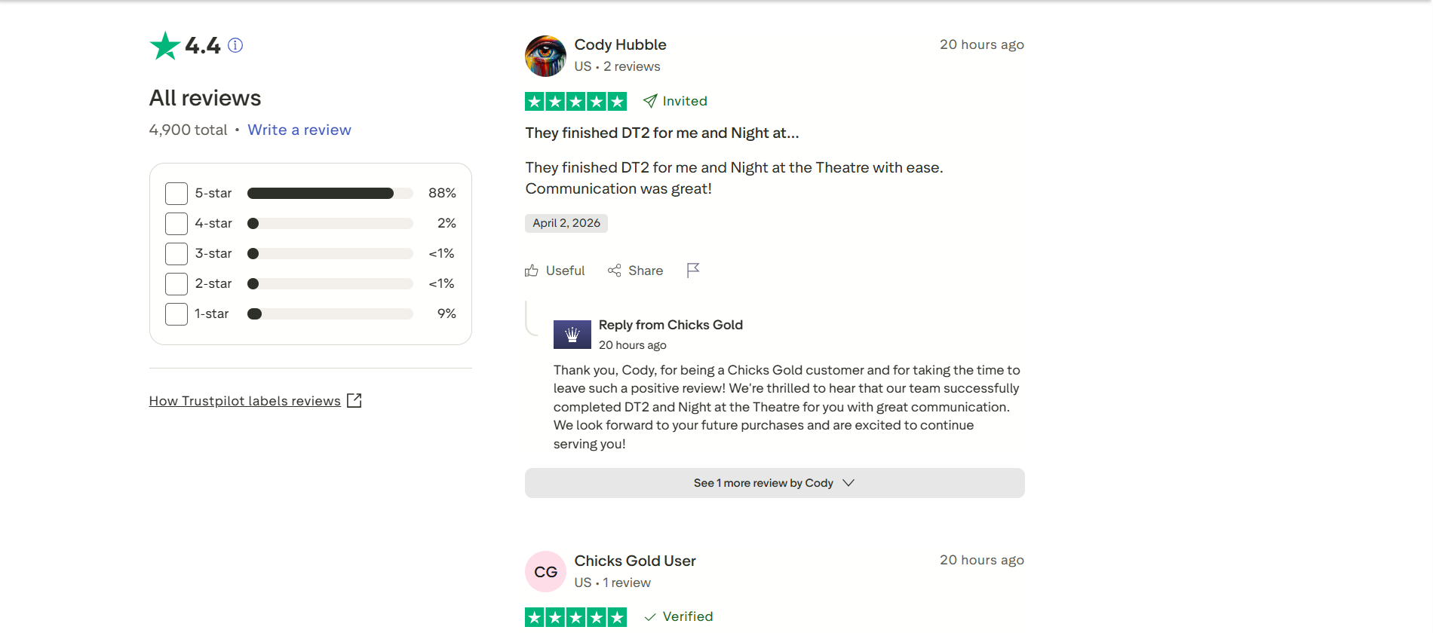1433x633 pixels.
Task: Click the green Trustpilot star beside 4.4
Action: pos(164,46)
